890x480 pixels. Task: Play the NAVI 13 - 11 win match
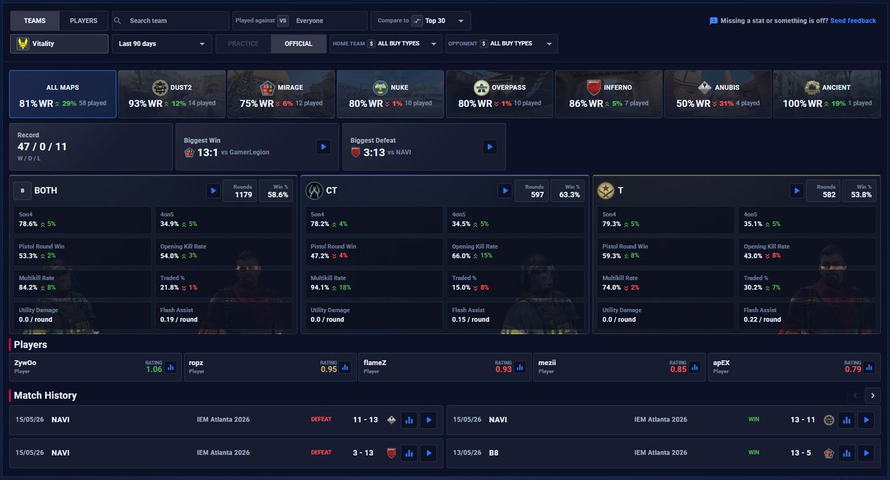point(866,420)
